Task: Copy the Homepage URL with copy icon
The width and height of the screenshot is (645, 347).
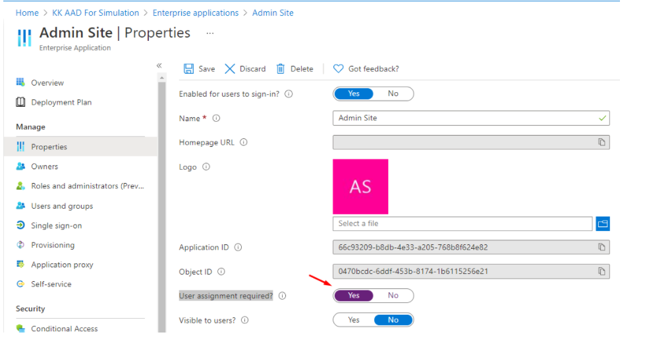Action: (602, 142)
